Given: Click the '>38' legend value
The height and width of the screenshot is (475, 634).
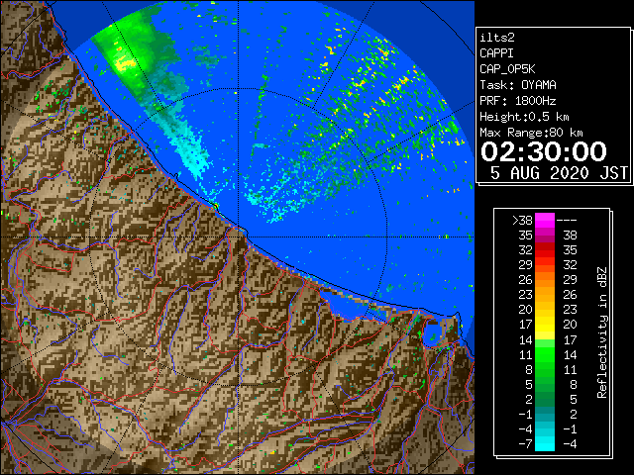Looking at the screenshot, I should coord(522,221).
